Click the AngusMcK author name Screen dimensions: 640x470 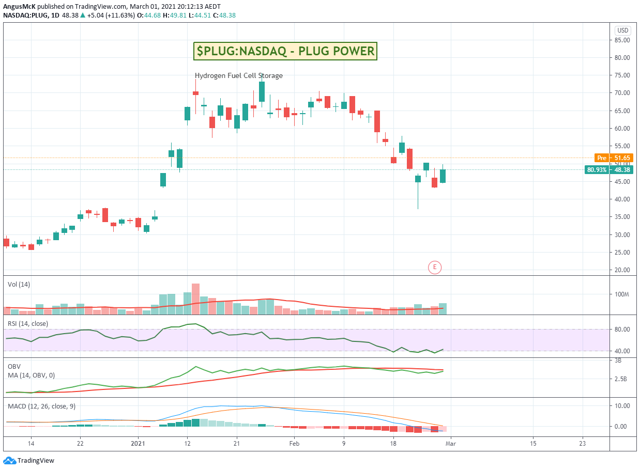19,6
